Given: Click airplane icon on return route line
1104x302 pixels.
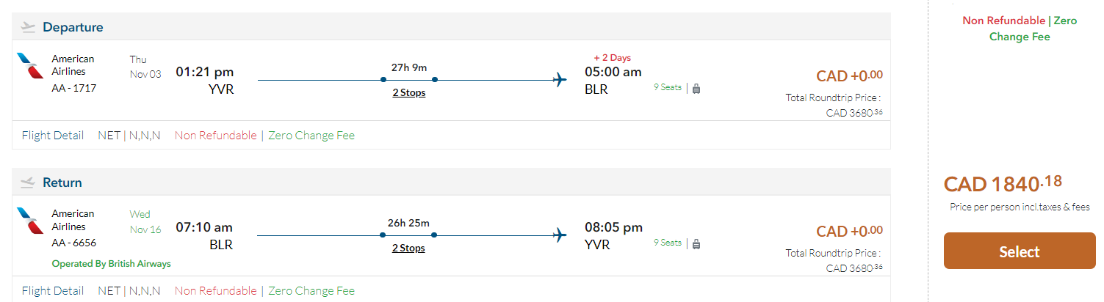Looking at the screenshot, I should click(560, 235).
